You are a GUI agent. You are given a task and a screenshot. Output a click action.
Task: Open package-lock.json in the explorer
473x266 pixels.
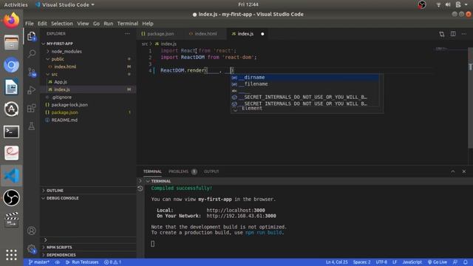click(87, 105)
